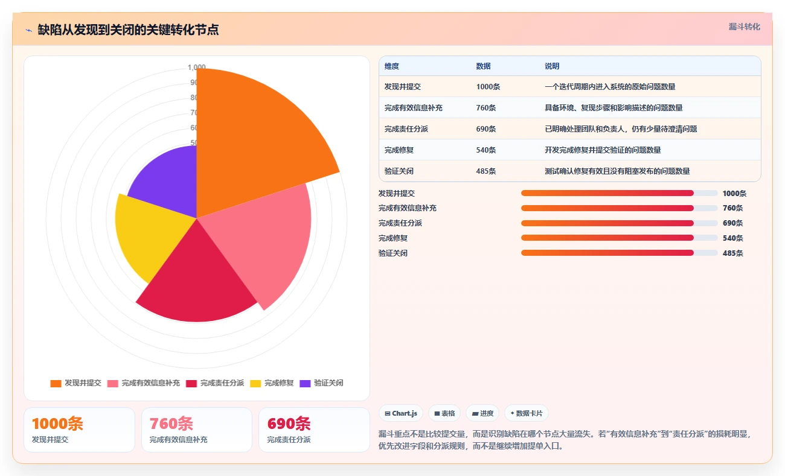Click the 690条 table value
785x476 pixels.
tap(486, 129)
